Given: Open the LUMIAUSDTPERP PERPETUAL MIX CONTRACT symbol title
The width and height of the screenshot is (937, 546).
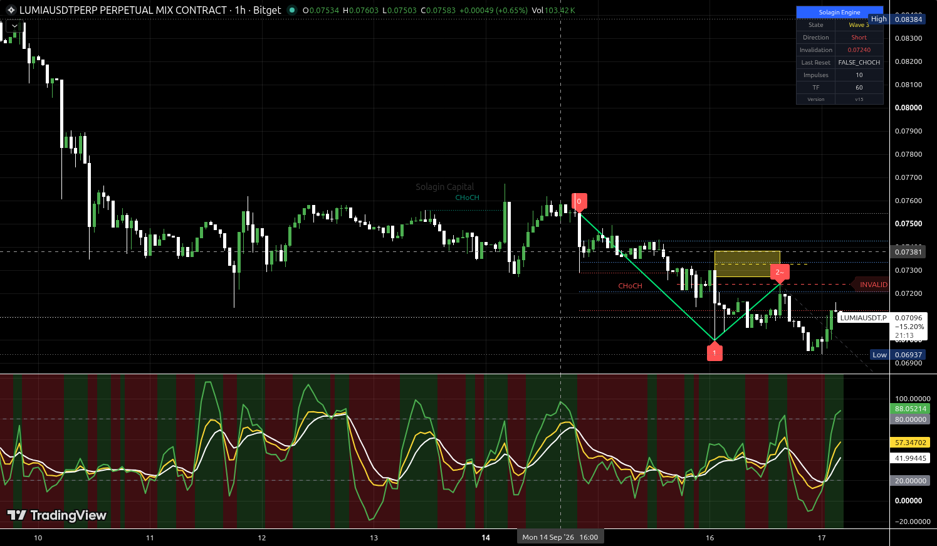Looking at the screenshot, I should coord(123,10).
